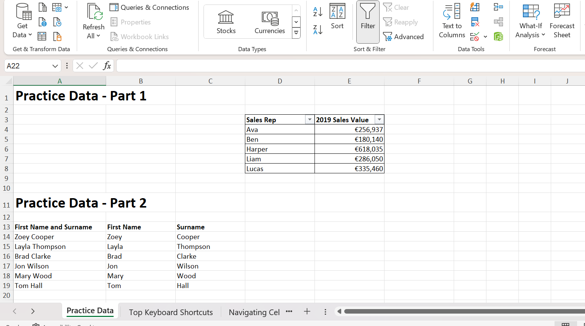Select column D header

click(280, 81)
